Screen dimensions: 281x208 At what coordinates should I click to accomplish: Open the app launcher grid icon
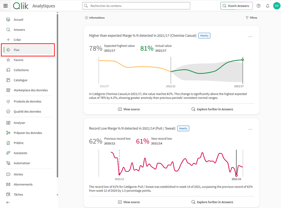[6, 6]
